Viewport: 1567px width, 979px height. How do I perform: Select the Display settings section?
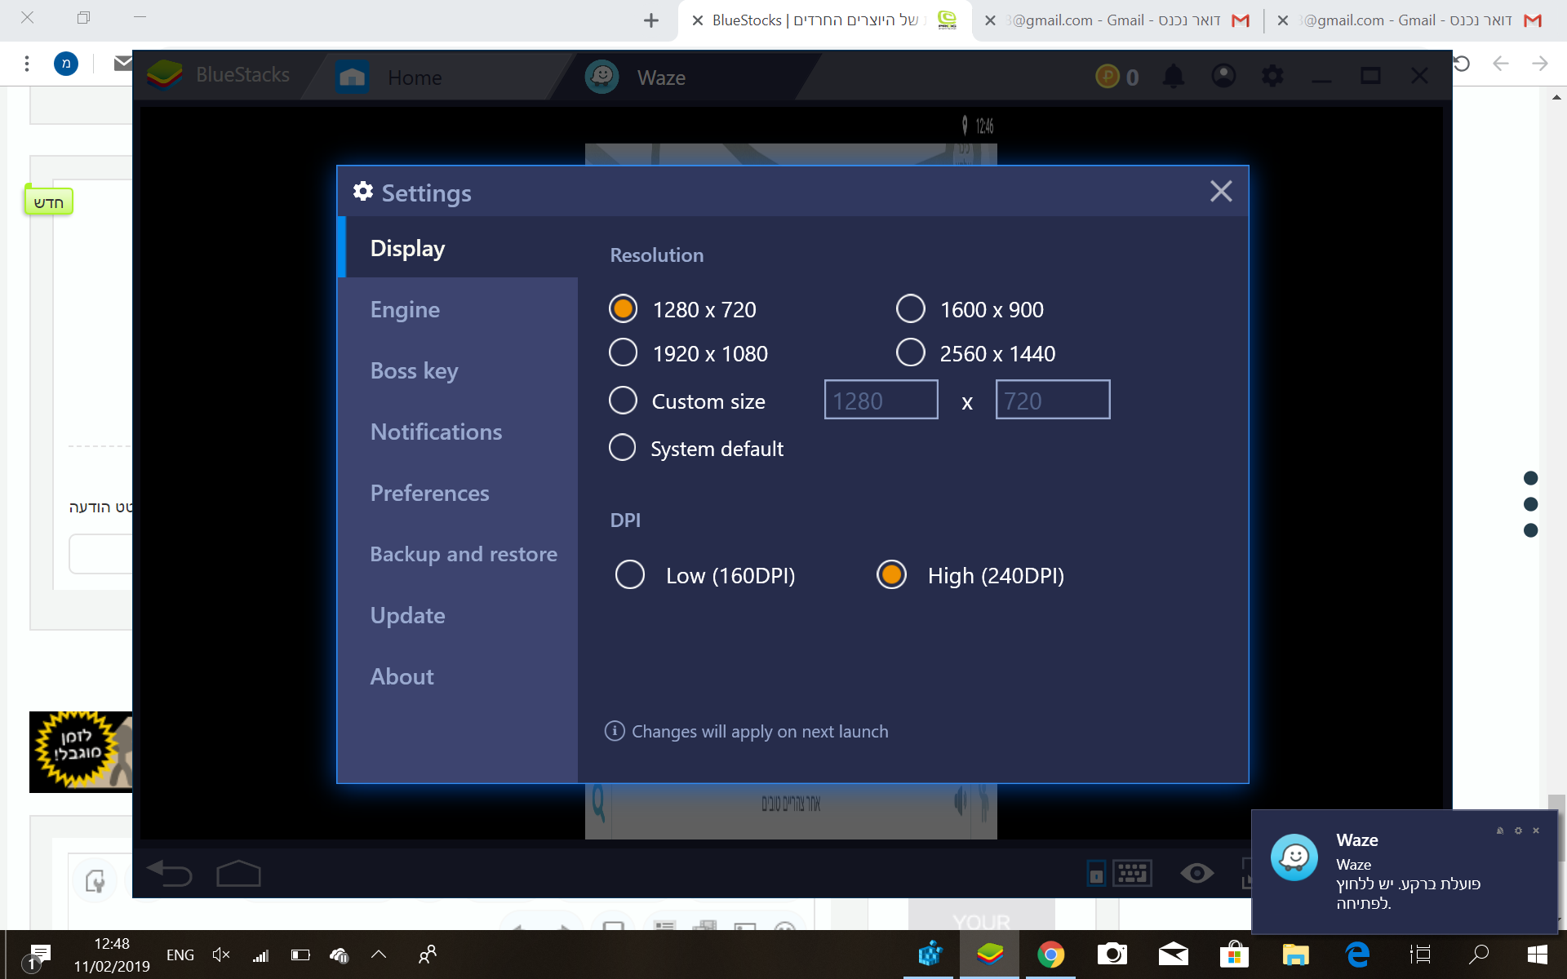pyautogui.click(x=458, y=247)
